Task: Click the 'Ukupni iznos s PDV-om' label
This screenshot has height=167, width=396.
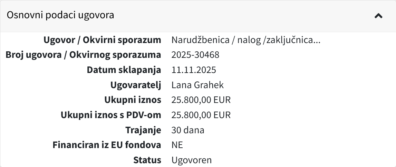Action: click(111, 115)
